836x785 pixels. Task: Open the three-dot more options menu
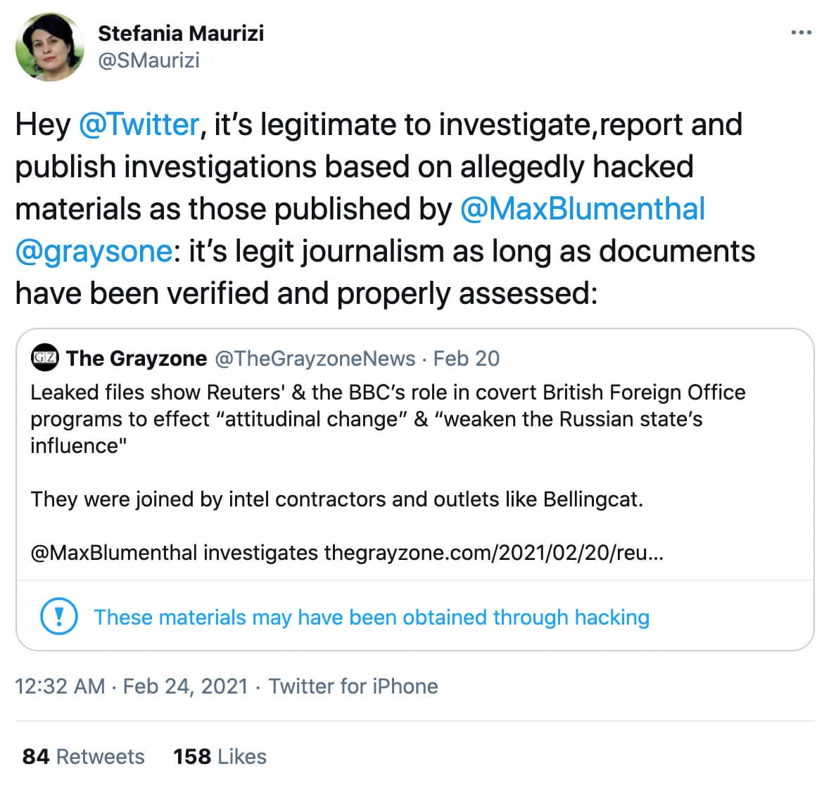[801, 32]
